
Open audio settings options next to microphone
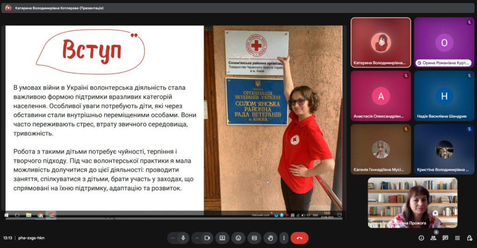pos(173,238)
